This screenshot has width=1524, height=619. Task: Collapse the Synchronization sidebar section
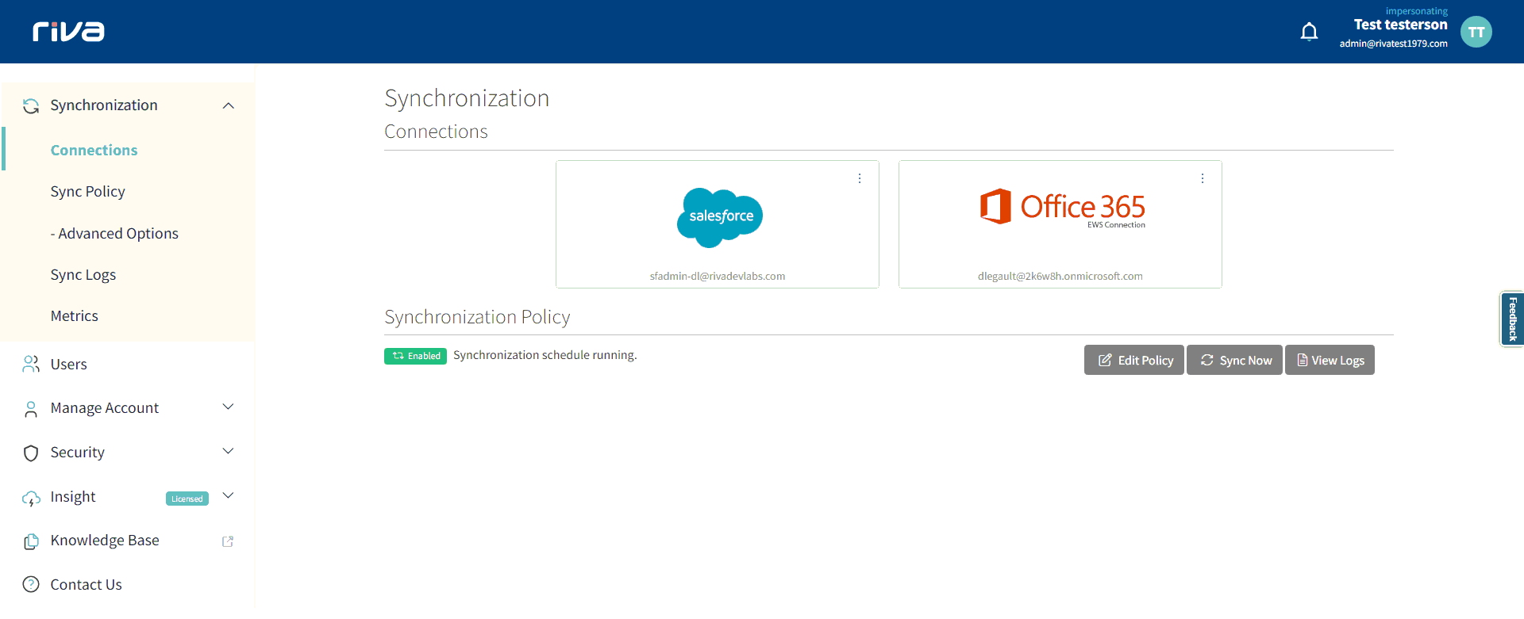point(229,105)
